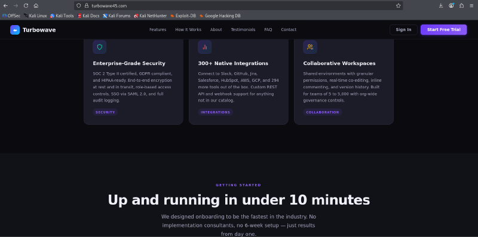Click the Turbowave brand name

39,30
